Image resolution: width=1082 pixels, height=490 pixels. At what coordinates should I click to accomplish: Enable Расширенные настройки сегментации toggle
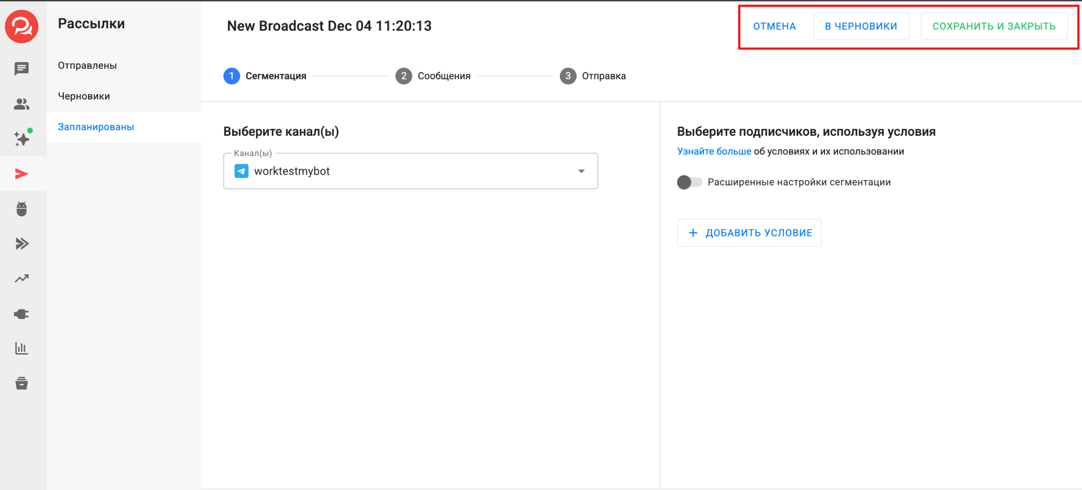tap(689, 182)
